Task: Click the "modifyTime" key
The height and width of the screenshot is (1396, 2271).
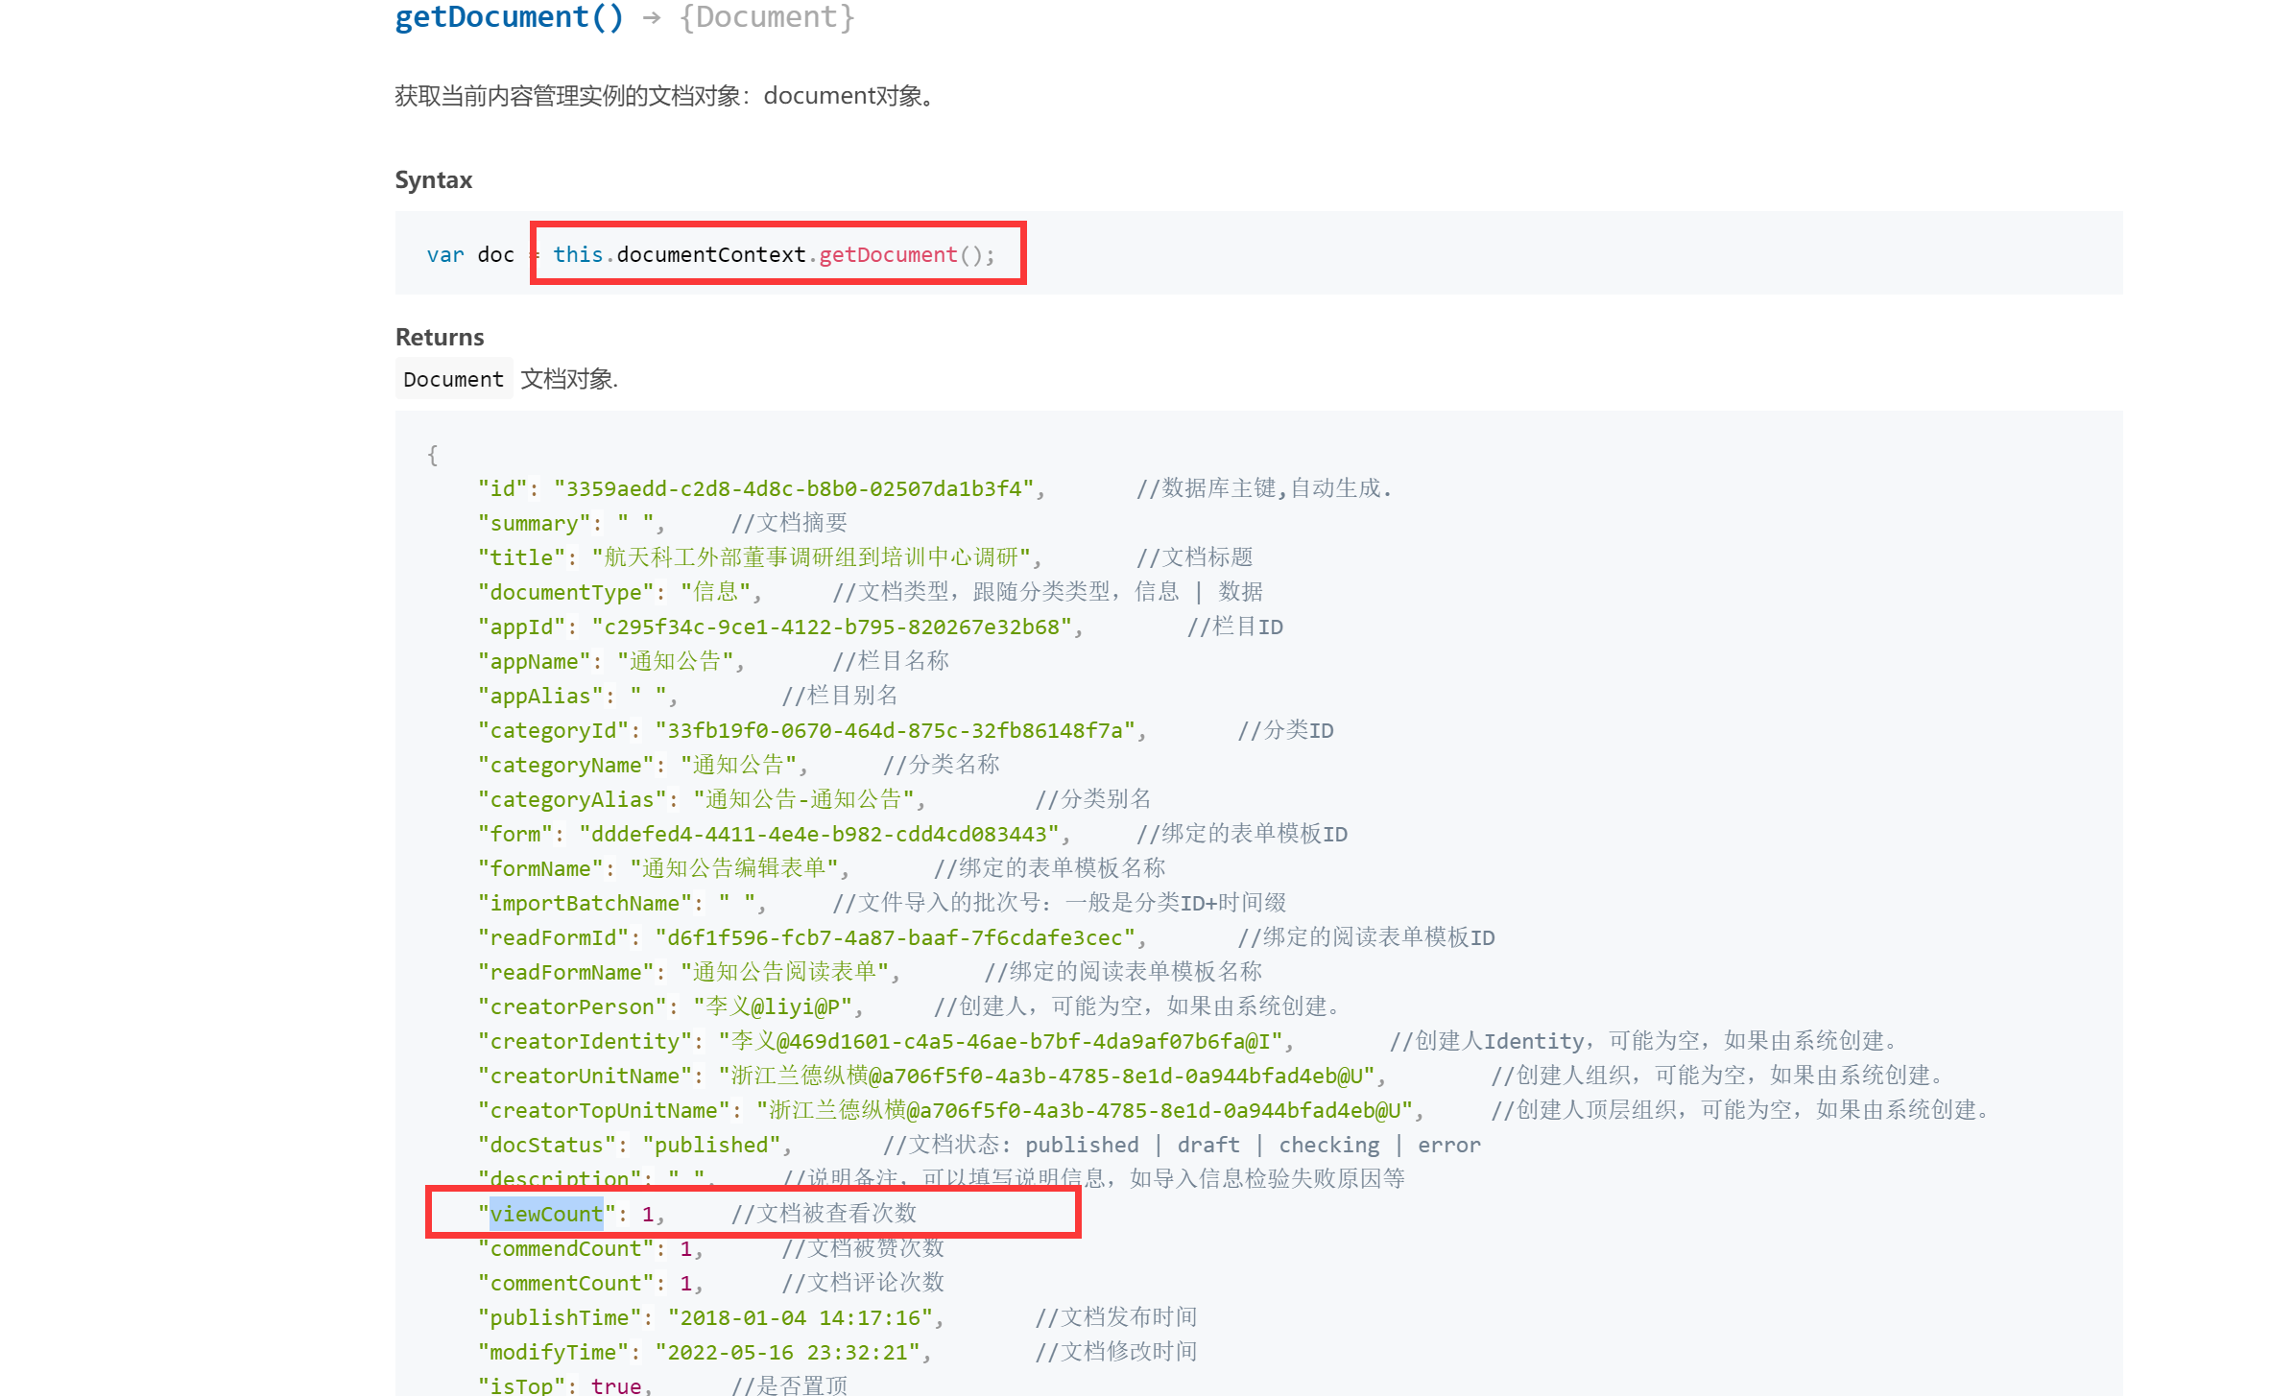Action: (x=553, y=1353)
